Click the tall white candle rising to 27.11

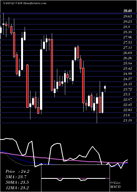[x=41, y=80]
